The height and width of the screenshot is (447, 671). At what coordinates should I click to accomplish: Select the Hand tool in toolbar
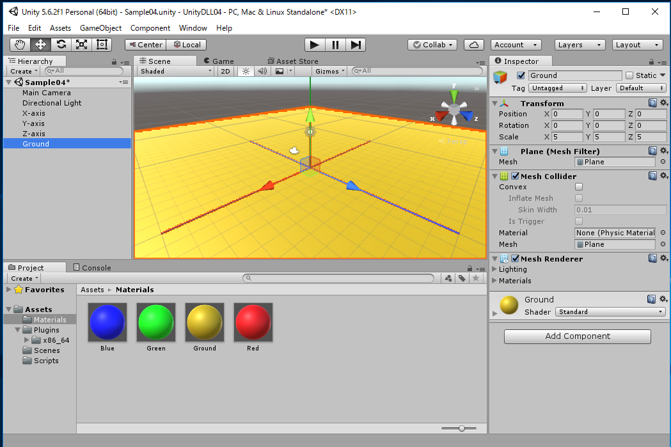[x=20, y=45]
